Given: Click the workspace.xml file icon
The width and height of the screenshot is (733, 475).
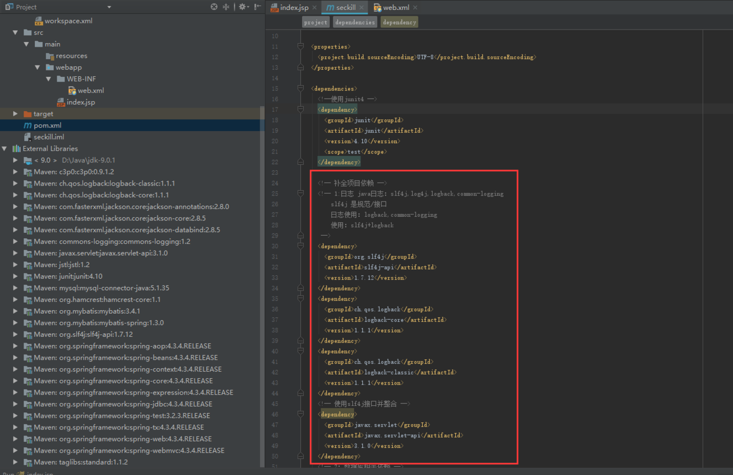Looking at the screenshot, I should coord(39,21).
